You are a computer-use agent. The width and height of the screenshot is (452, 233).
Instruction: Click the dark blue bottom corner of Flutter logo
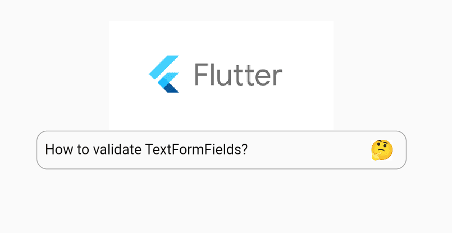point(172,88)
